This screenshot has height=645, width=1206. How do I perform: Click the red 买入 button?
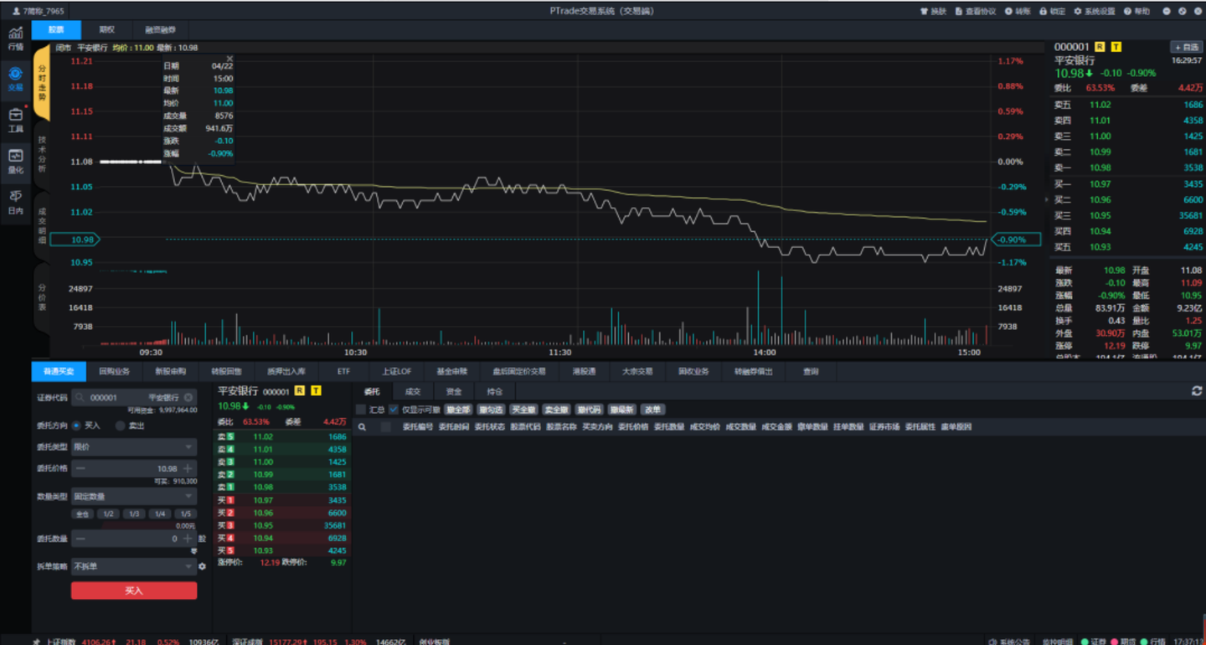tap(134, 591)
